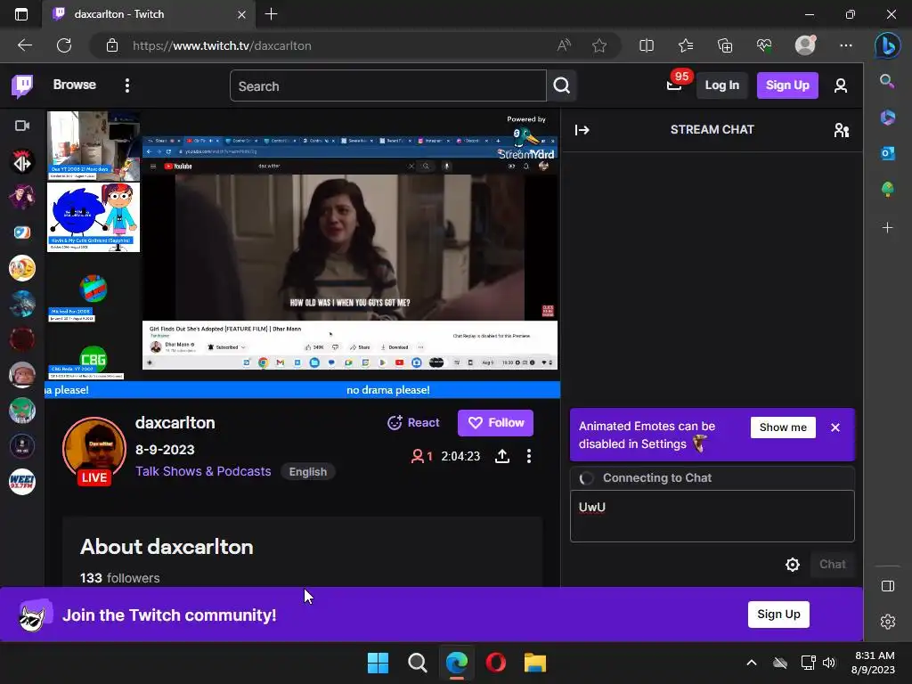The height and width of the screenshot is (684, 912).
Task: Toggle the split screen icon
Action: click(647, 45)
